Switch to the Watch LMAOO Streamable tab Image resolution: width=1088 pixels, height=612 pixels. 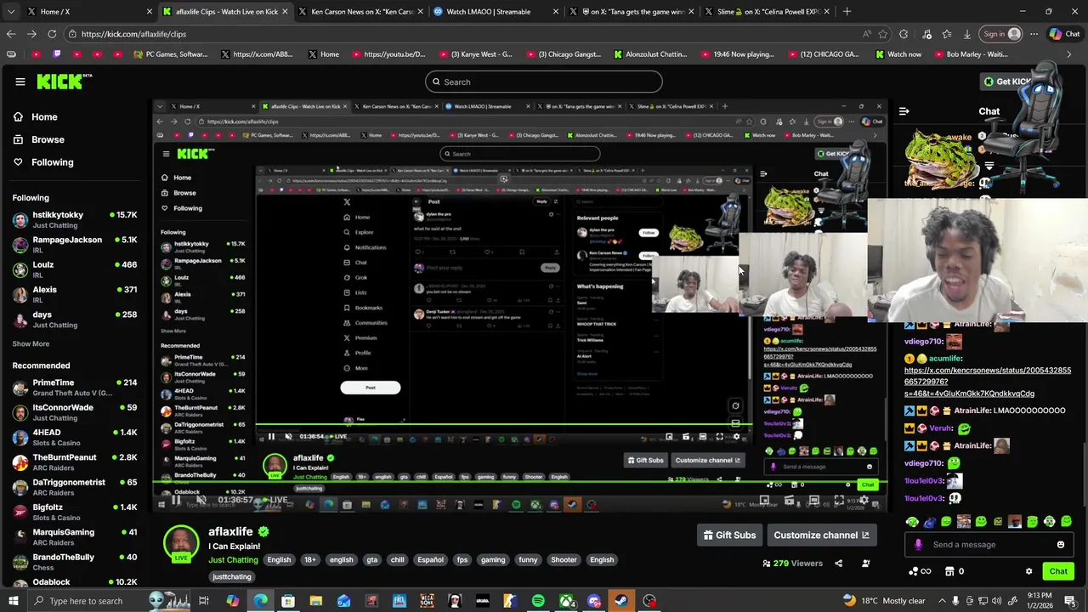tap(496, 12)
